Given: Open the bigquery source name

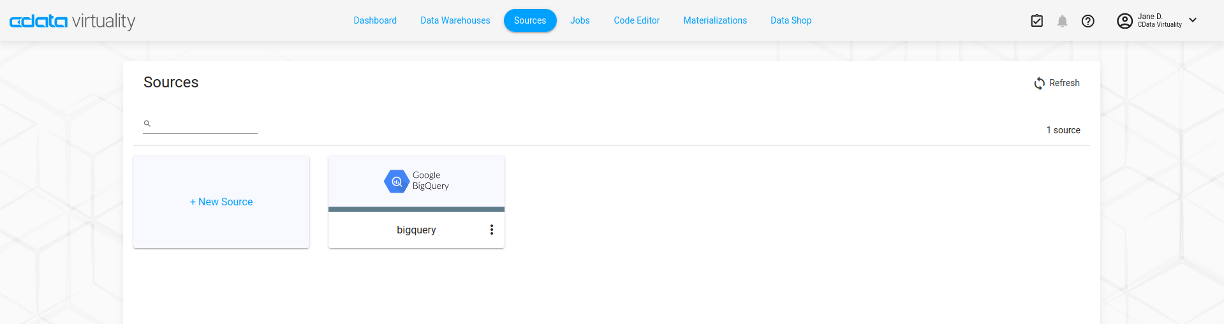Looking at the screenshot, I should click(416, 230).
